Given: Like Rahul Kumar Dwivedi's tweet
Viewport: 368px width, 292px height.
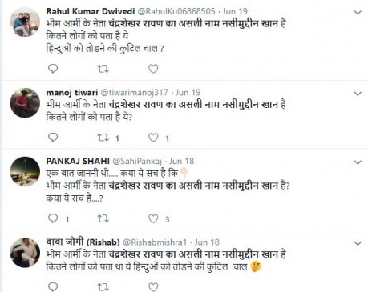Looking at the screenshot, I should (x=153, y=69).
